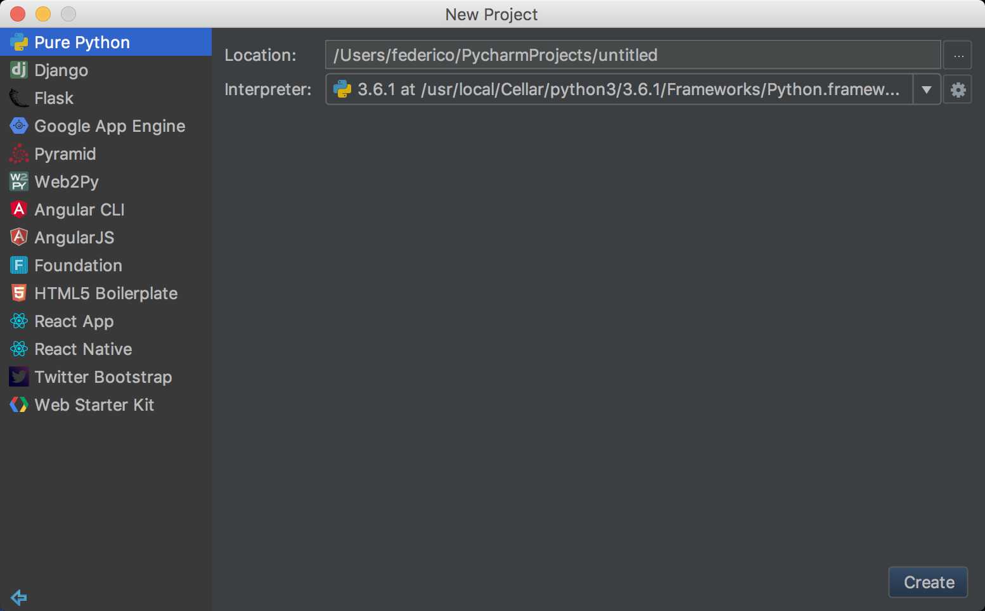Select Pyramid text label
Viewport: 985px width, 611px height.
pos(65,154)
